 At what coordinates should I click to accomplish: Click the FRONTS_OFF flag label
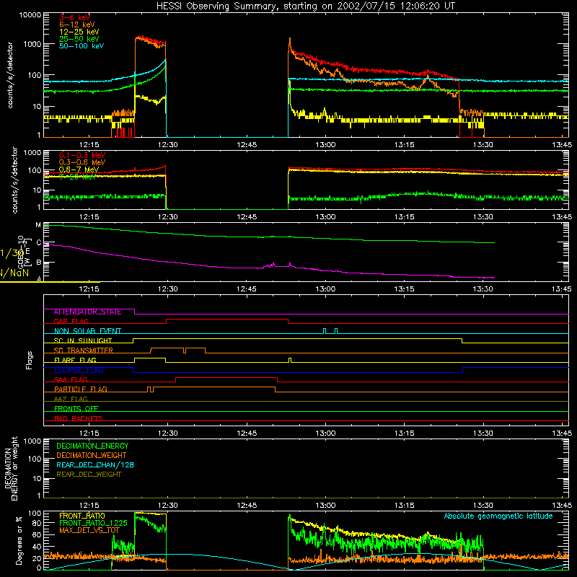76,409
